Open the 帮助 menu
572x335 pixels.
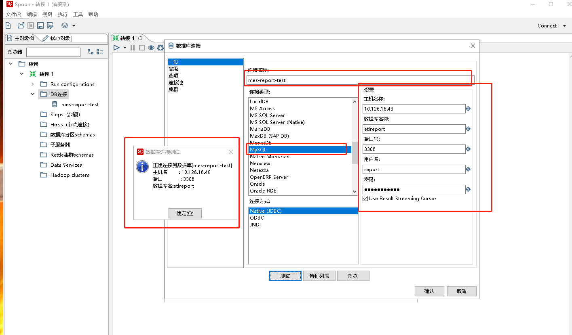93,15
